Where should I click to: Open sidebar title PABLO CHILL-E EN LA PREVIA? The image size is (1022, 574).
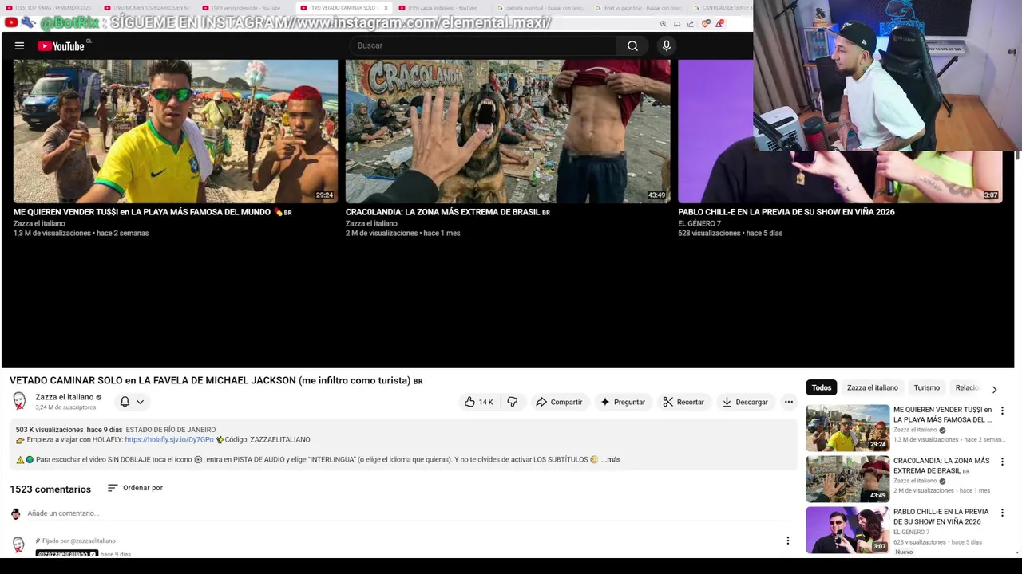pyautogui.click(x=941, y=517)
